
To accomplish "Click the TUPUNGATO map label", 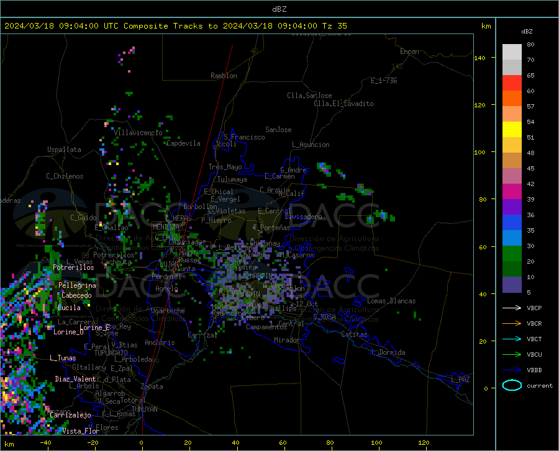I will point(111,353).
